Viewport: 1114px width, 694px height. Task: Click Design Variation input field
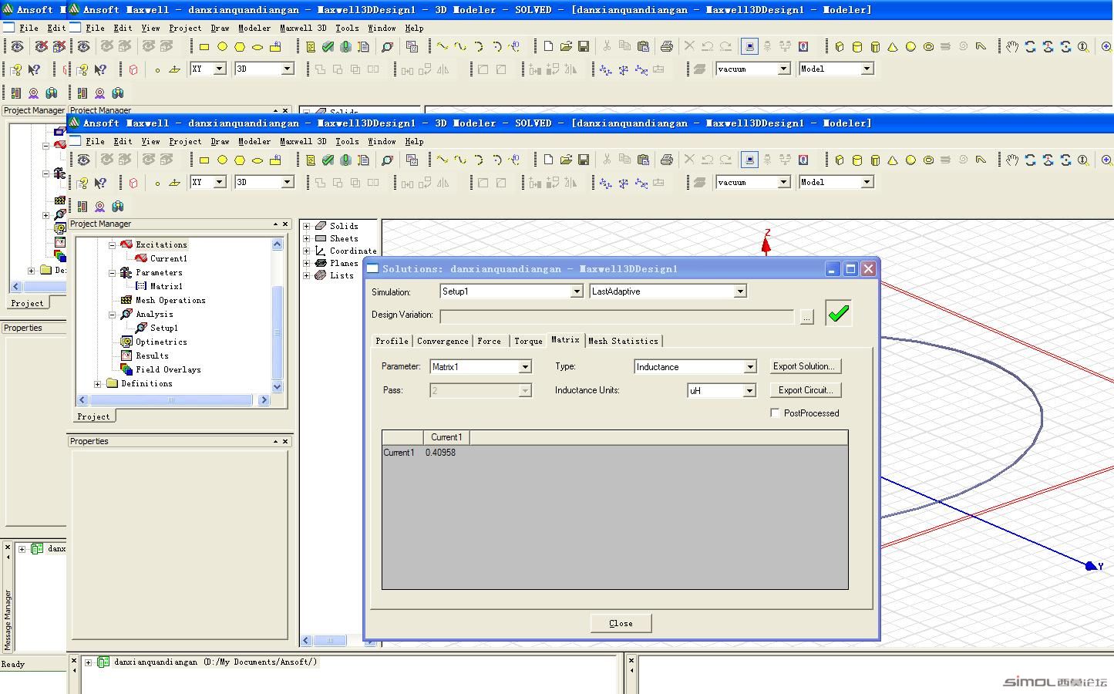(617, 316)
